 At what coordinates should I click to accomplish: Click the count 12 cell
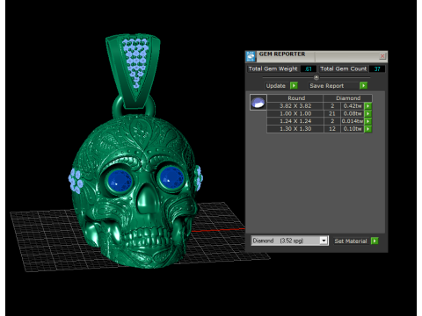tap(332, 129)
